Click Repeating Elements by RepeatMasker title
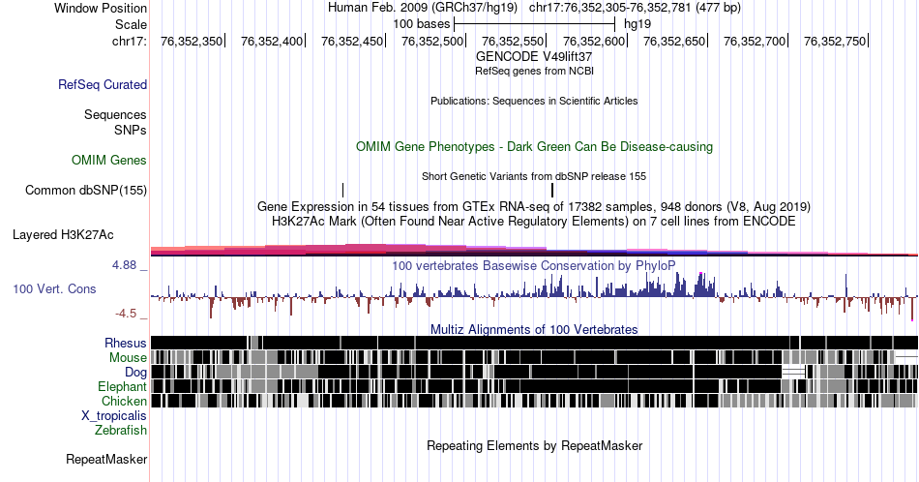Image resolution: width=919 pixels, height=482 pixels. tap(534, 445)
